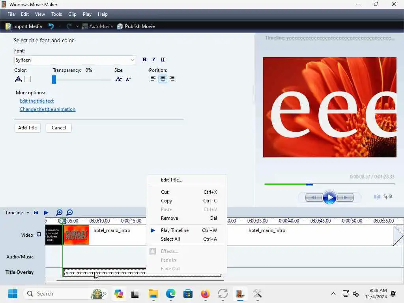Open the tools icon on the taskbar
The image size is (404, 303).
coord(257,294)
